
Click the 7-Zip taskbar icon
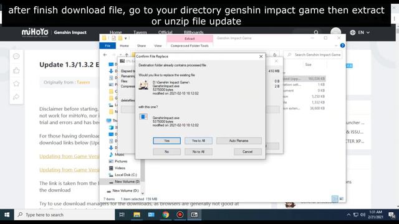coord(195,215)
